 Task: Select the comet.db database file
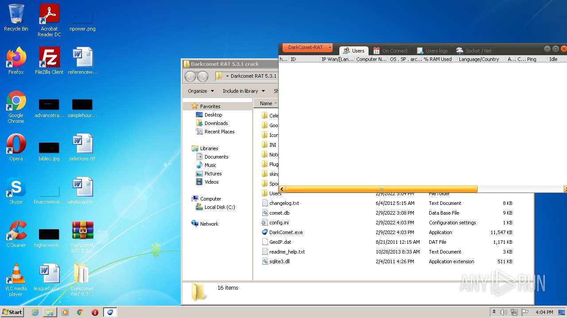(x=279, y=213)
